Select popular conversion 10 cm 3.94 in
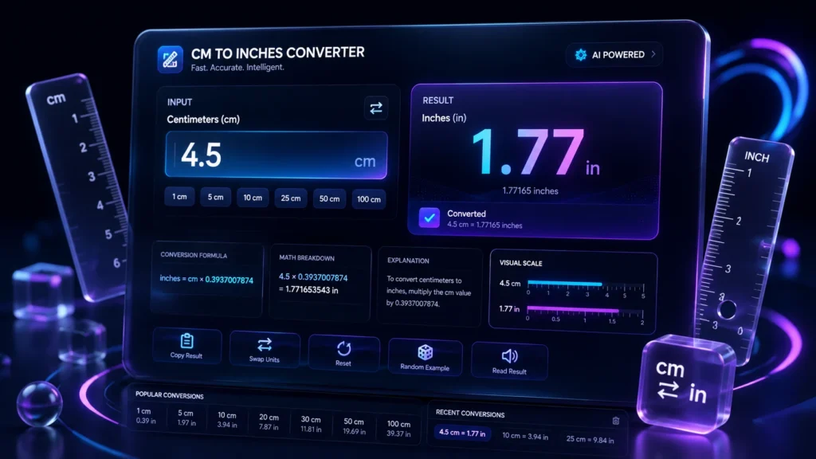The width and height of the screenshot is (816, 459). [227, 420]
